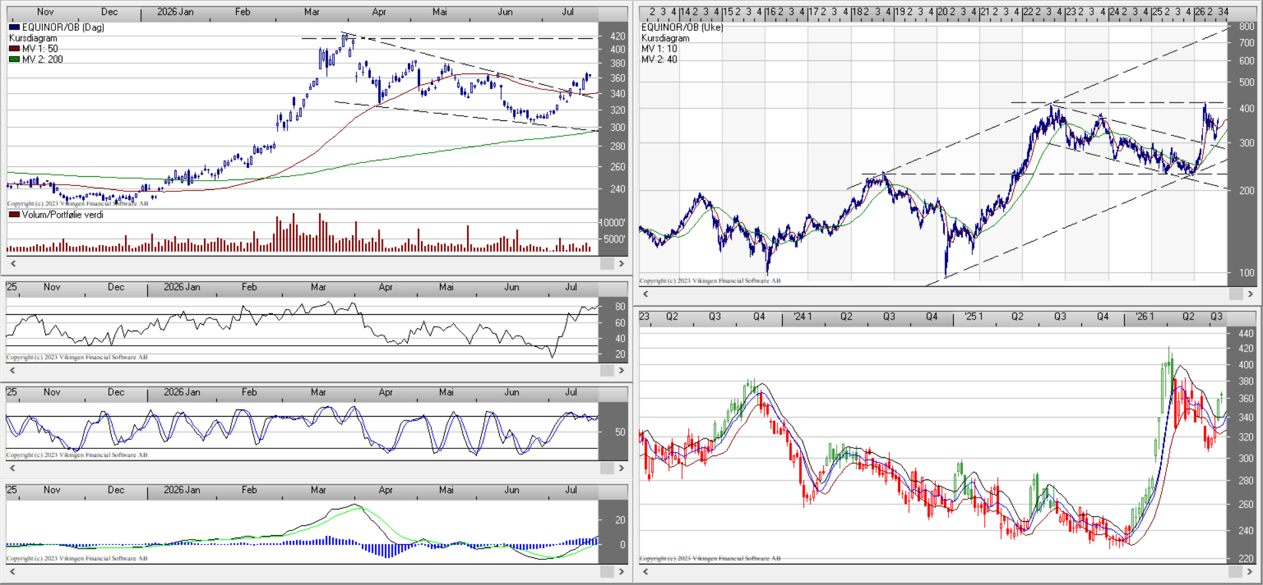Click scrollbar thumb under daily price chart
Screen dimensions: 1263x585
coord(607,264)
